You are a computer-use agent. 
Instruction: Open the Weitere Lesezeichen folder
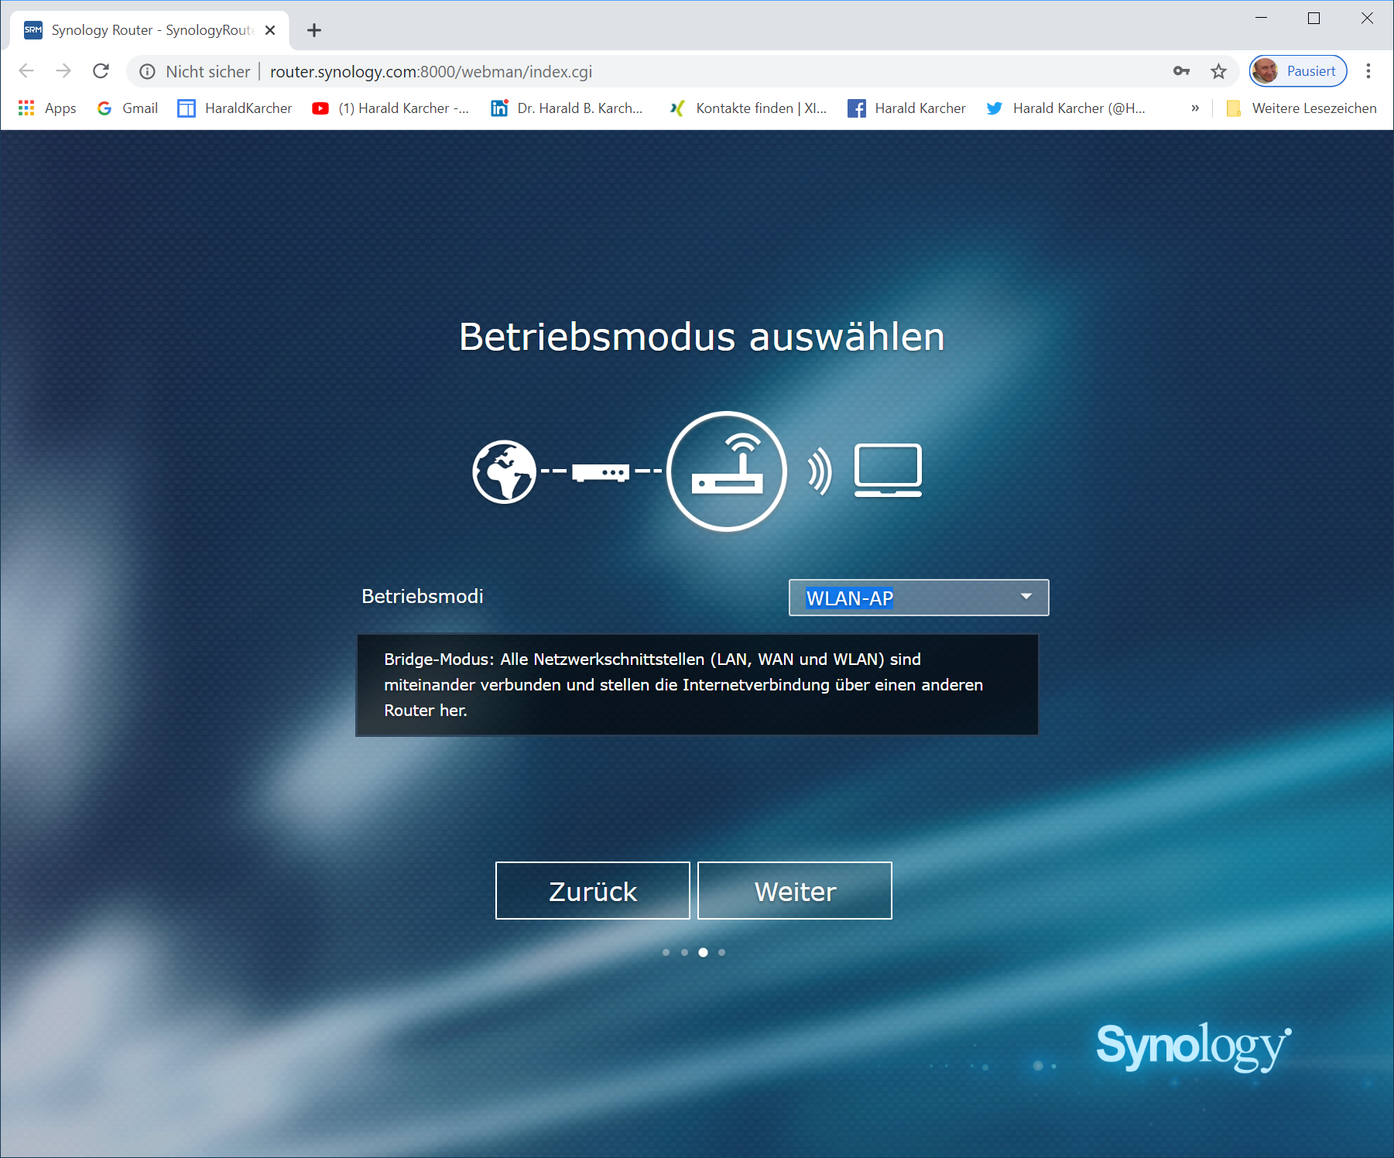tap(1302, 108)
